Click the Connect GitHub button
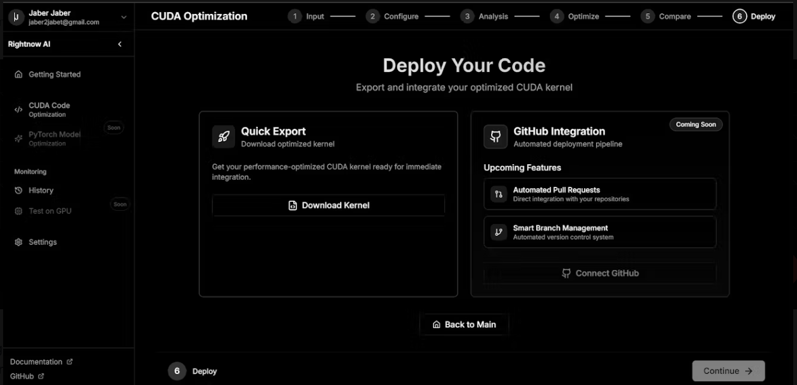 (600, 274)
